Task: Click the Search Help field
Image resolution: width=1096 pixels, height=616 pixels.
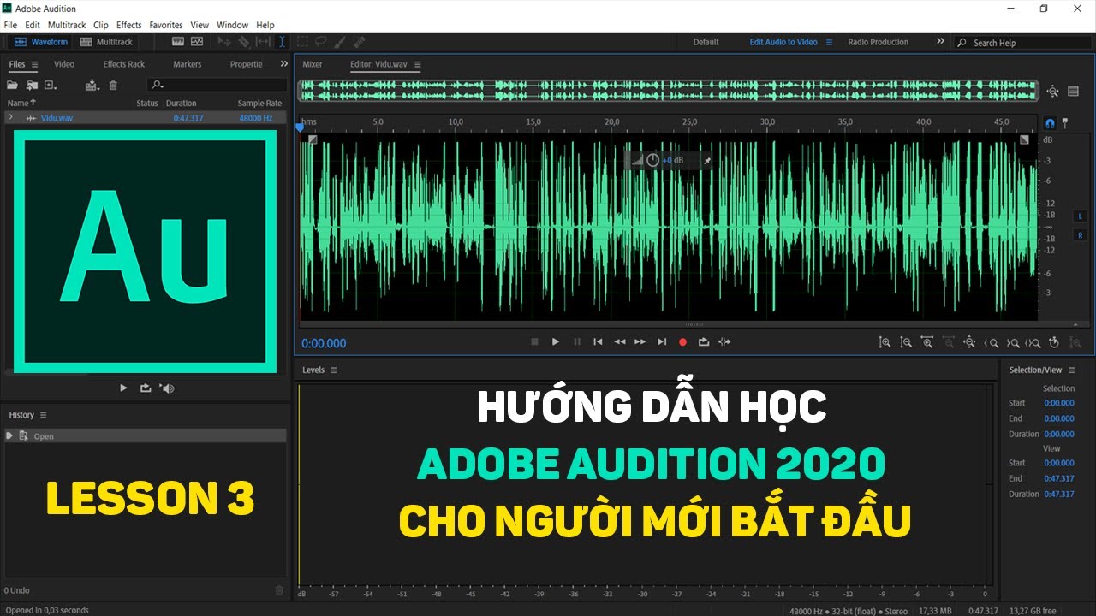Action: pyautogui.click(x=1024, y=43)
